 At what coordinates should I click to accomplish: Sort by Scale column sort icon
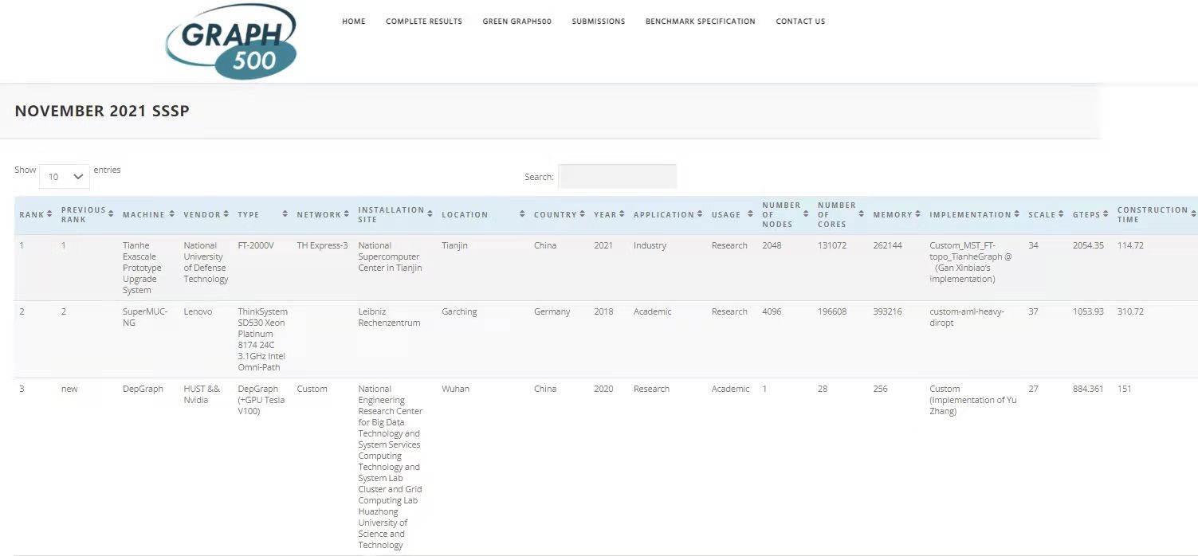(x=1062, y=215)
